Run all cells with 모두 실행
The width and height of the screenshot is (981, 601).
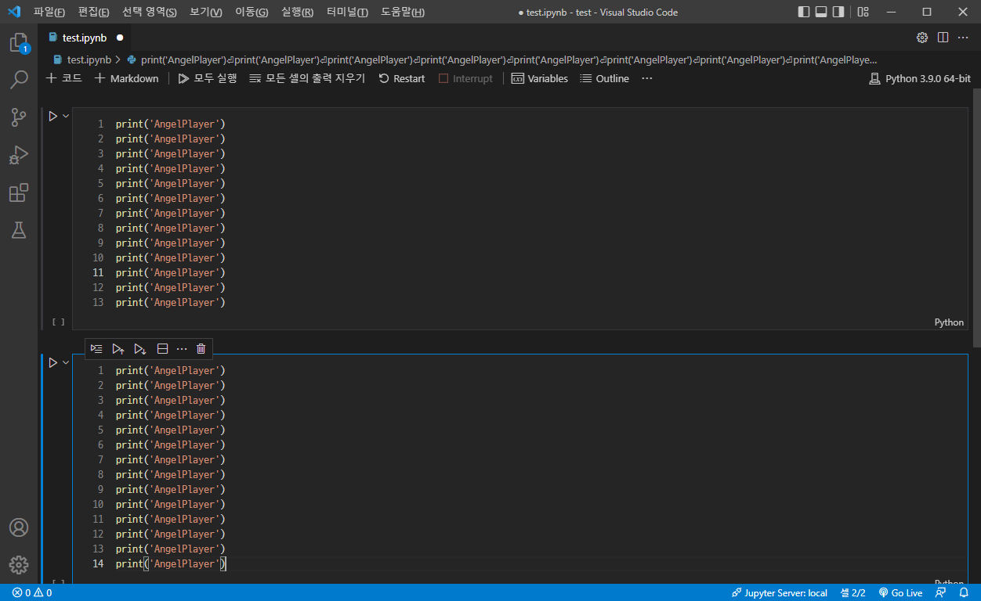click(207, 78)
